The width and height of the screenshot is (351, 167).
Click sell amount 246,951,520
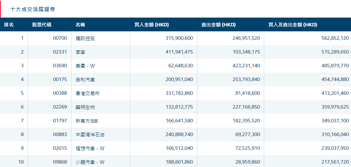[x=247, y=38]
